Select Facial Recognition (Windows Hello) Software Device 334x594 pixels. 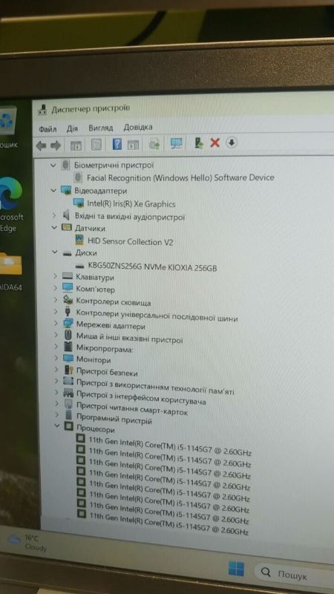(180, 177)
